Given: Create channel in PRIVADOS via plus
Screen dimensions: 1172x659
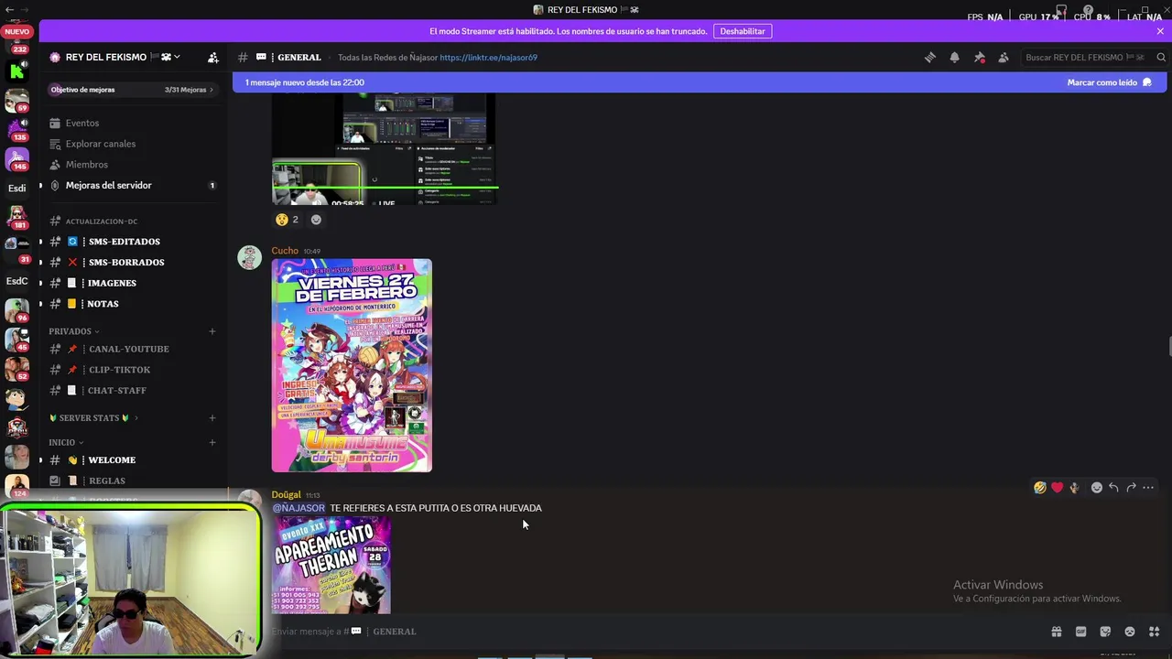Looking at the screenshot, I should click(x=212, y=331).
